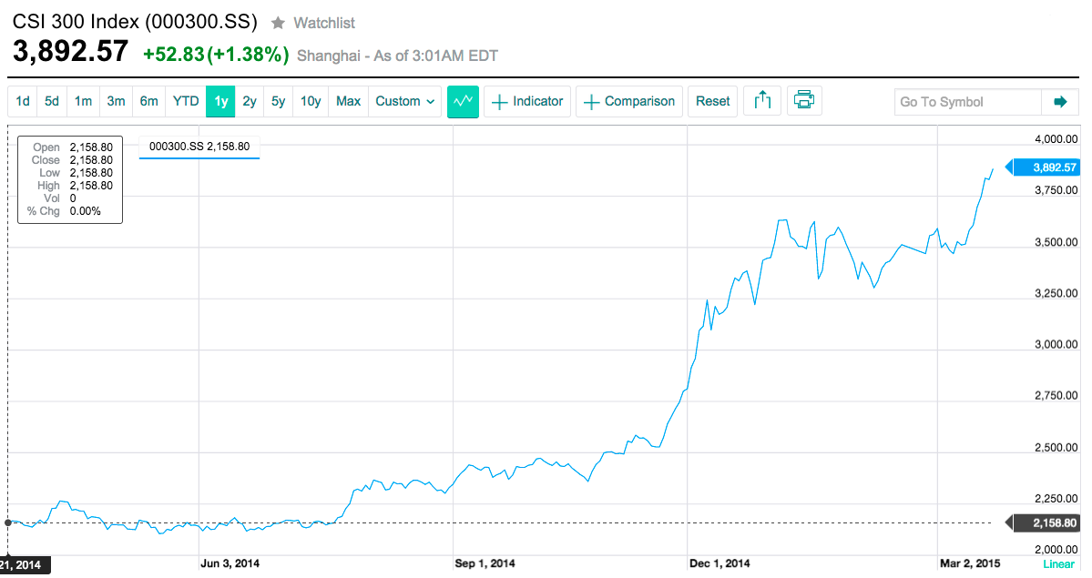
Task: Open the Custom range dropdown
Action: (404, 102)
